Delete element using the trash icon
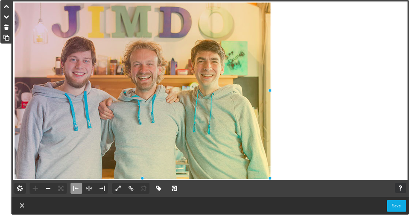The width and height of the screenshot is (409, 215). [x=6, y=27]
